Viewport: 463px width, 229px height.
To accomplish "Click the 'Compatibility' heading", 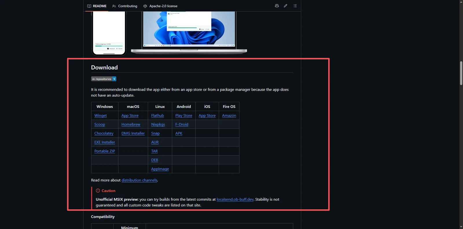I will tap(103, 217).
